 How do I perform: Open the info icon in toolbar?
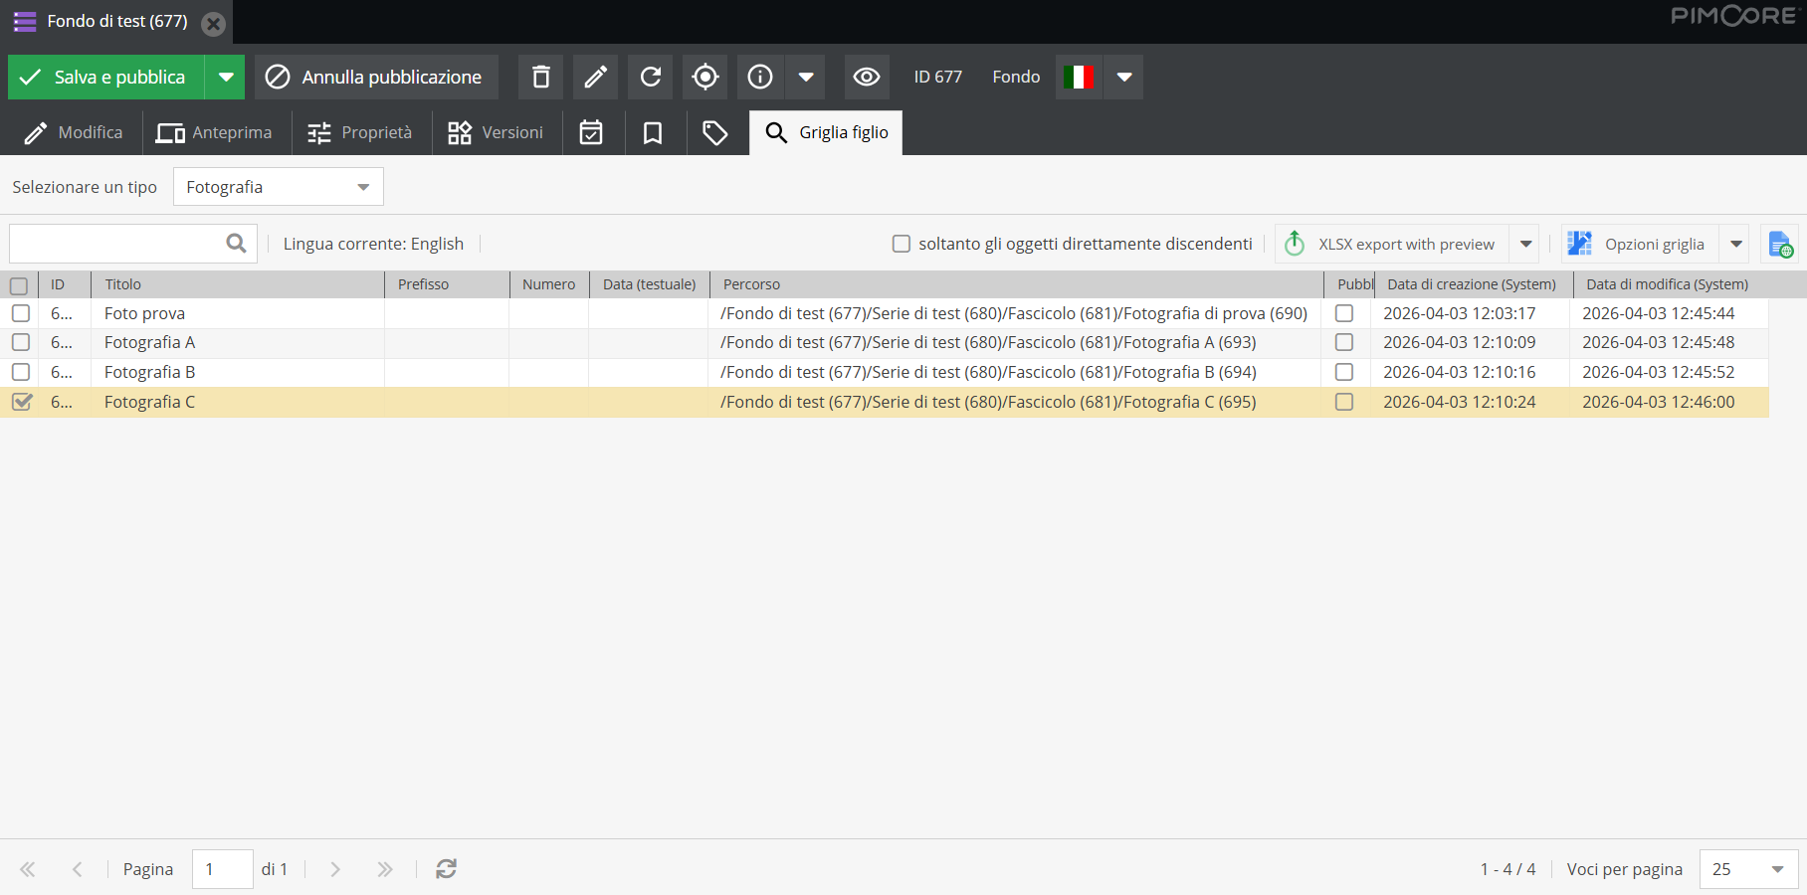pos(760,77)
